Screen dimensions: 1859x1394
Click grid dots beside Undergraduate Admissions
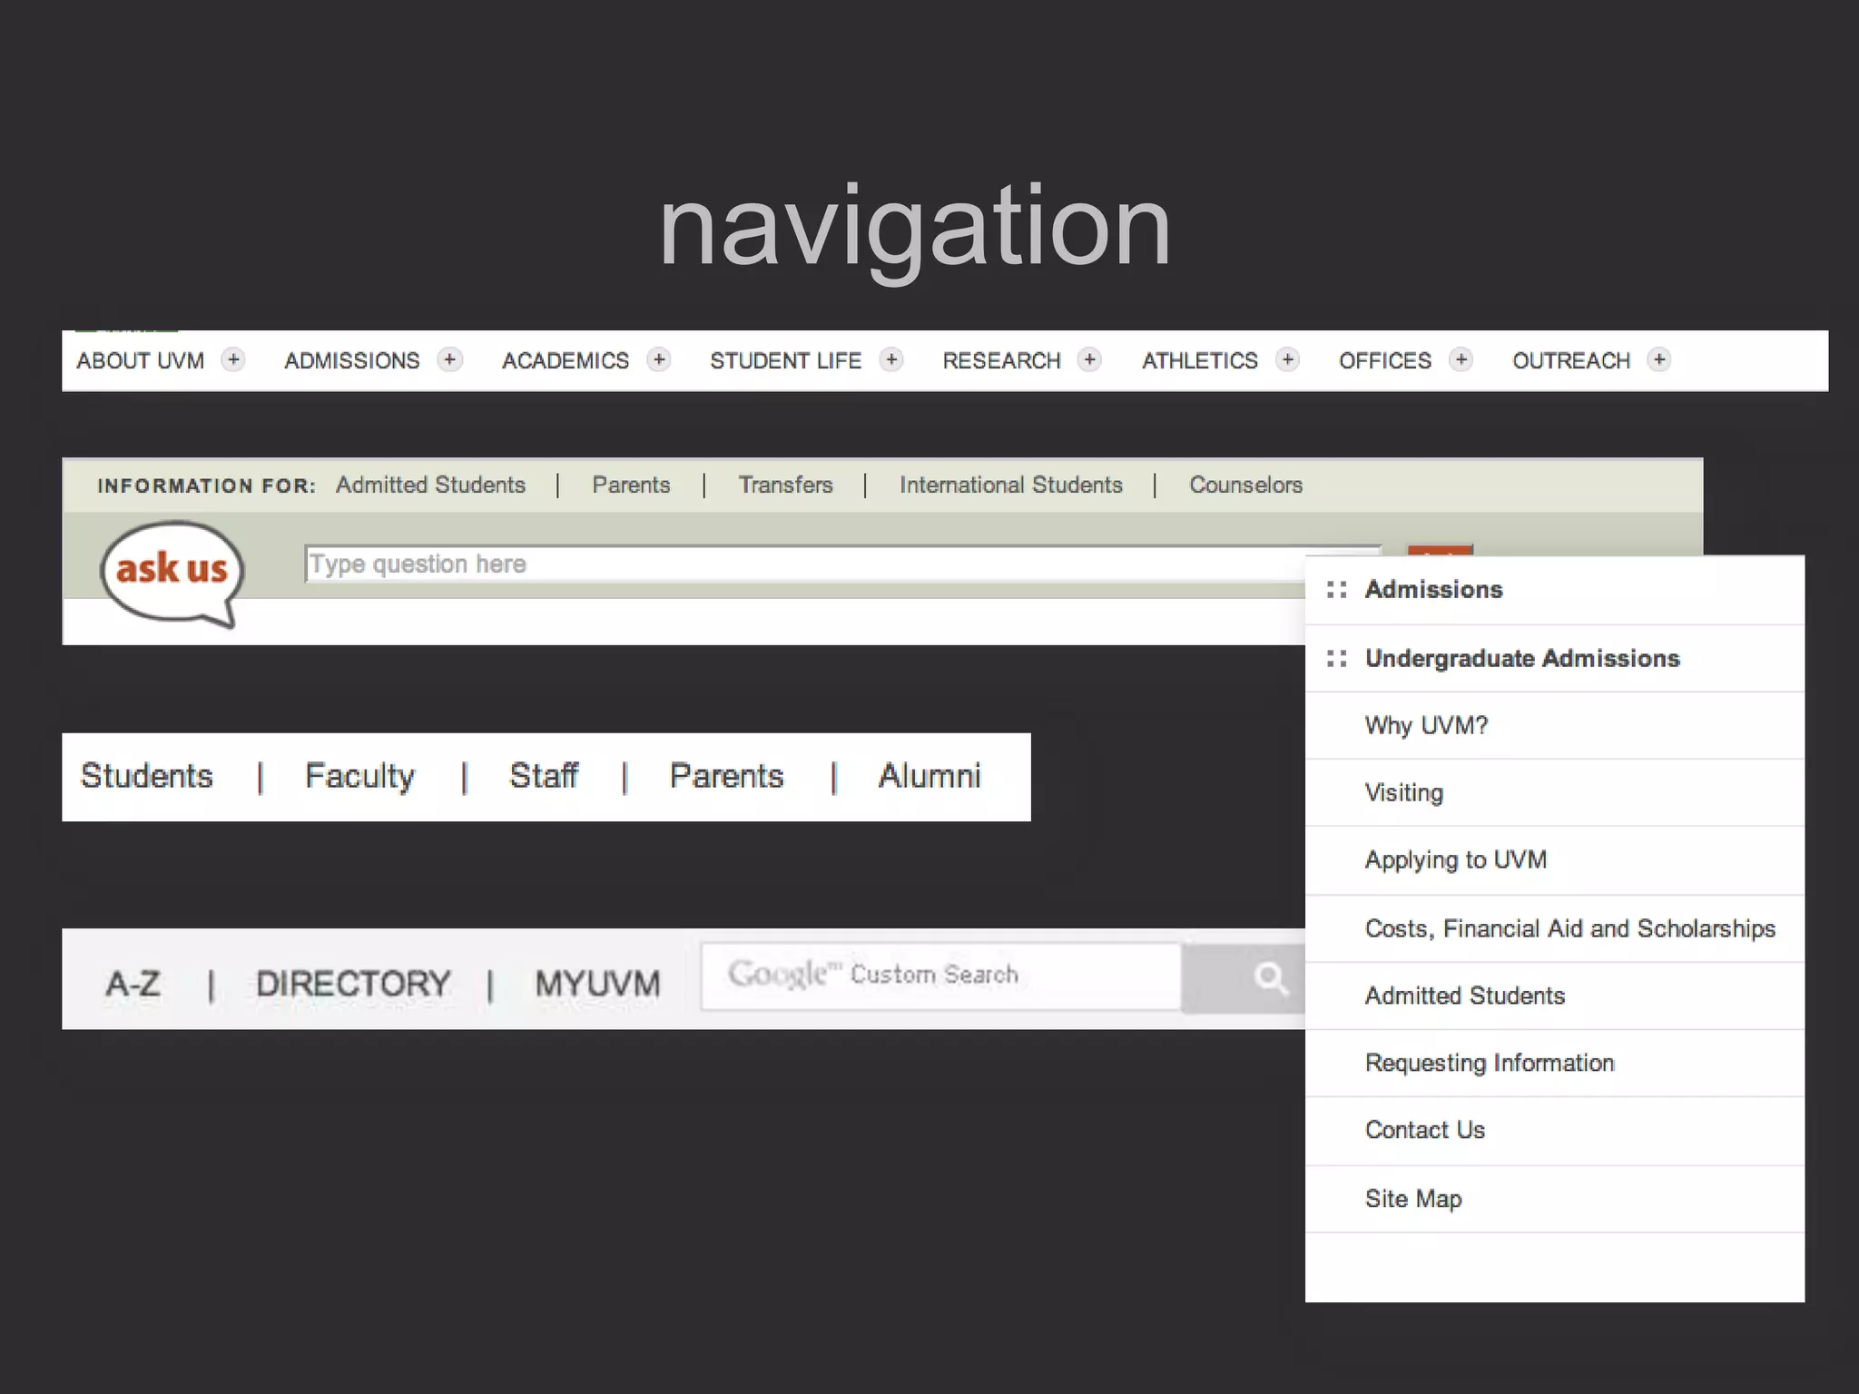tap(1336, 658)
